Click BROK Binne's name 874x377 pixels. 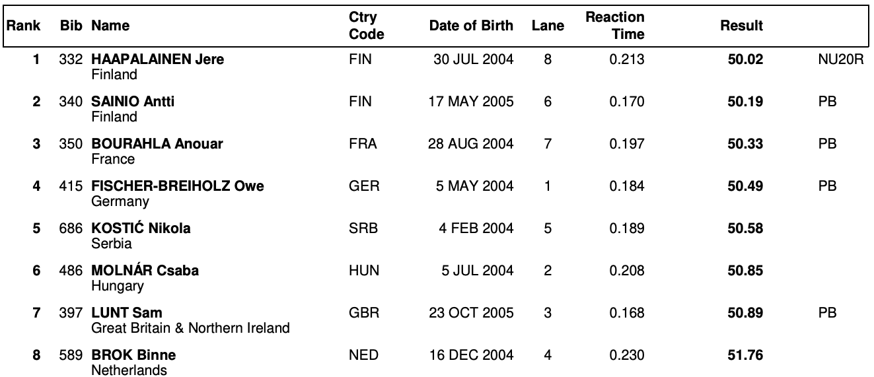point(133,355)
